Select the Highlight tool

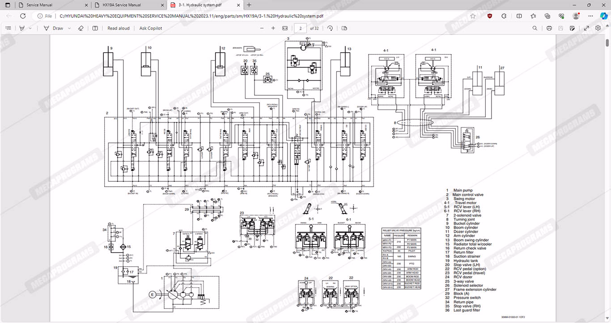tap(22, 28)
